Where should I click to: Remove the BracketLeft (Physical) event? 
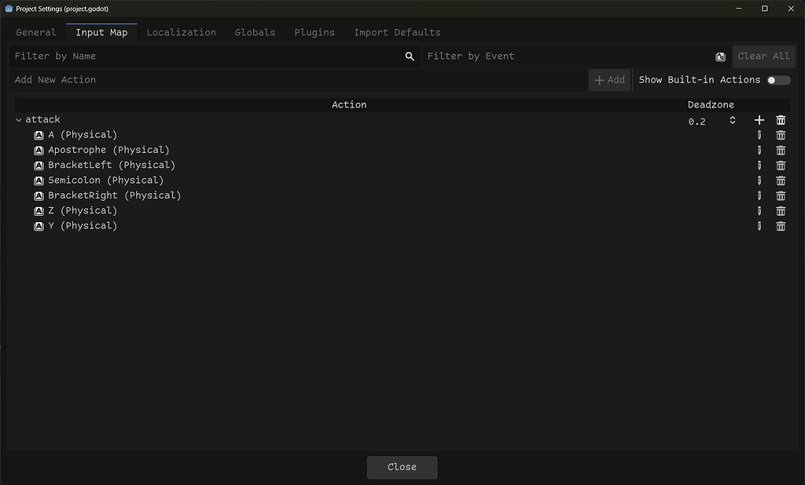[781, 165]
